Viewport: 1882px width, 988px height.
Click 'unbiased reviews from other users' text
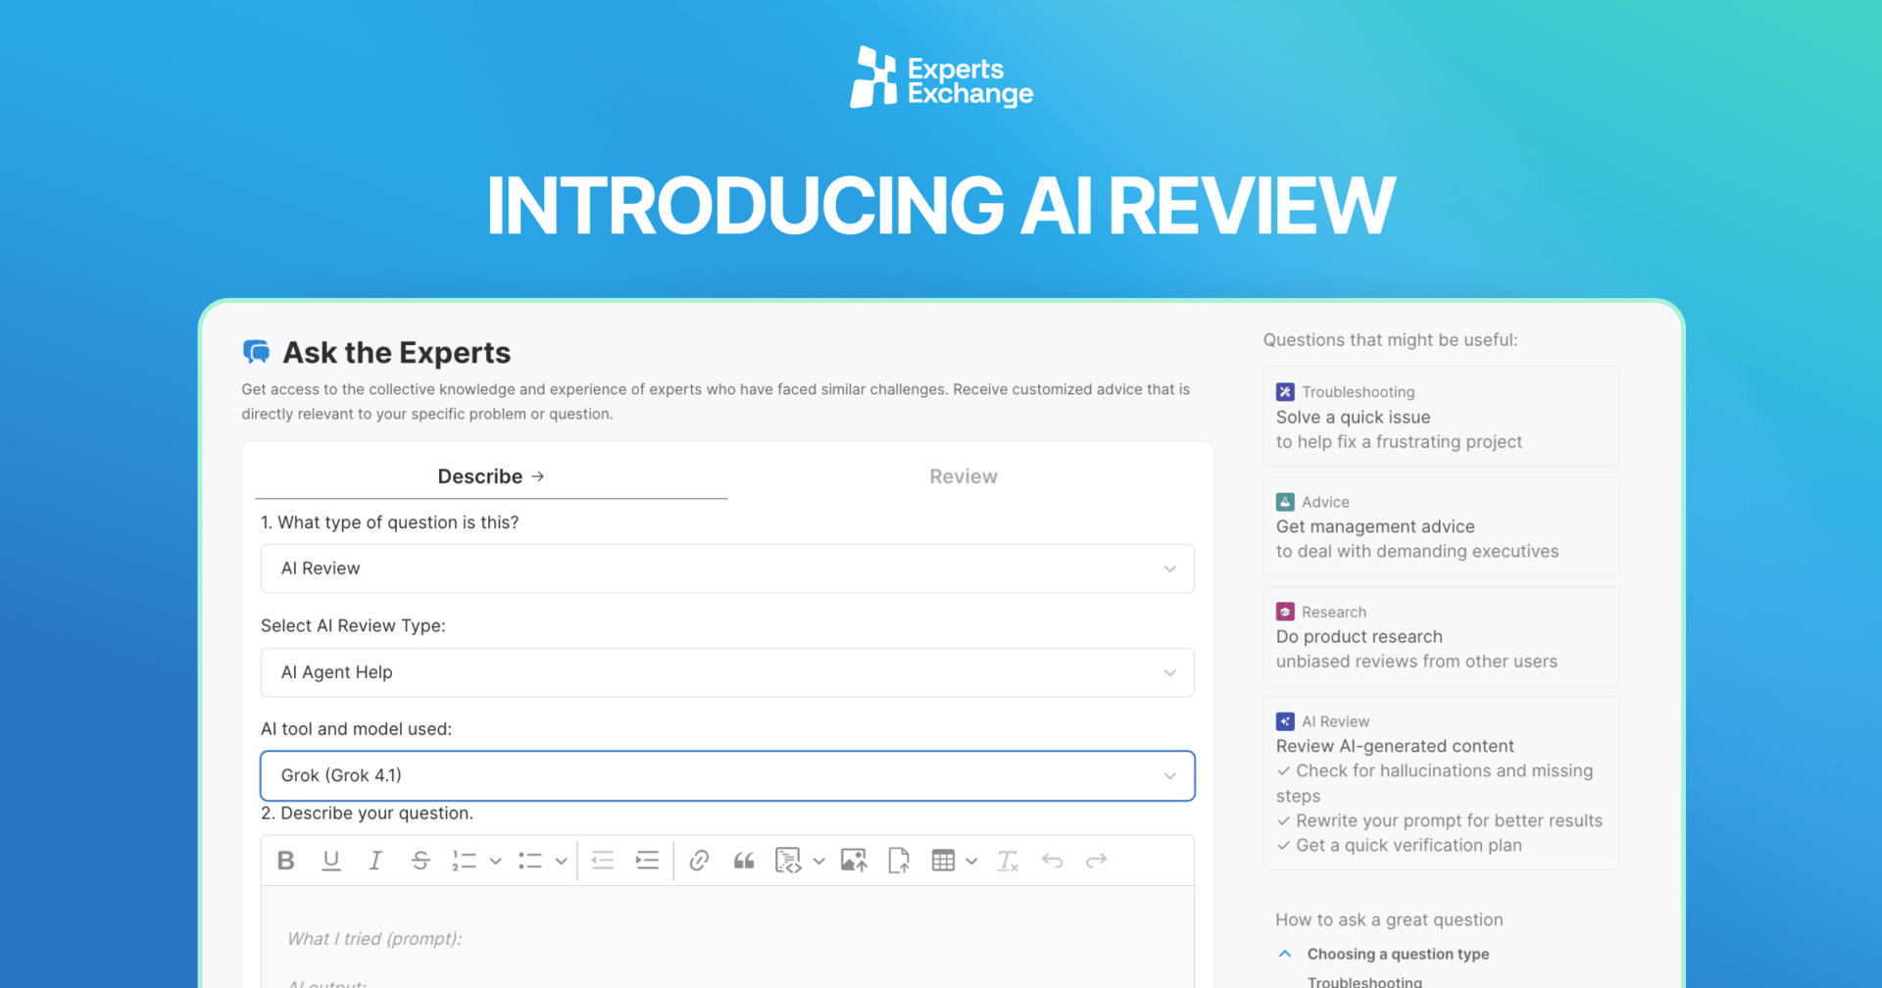click(x=1416, y=662)
